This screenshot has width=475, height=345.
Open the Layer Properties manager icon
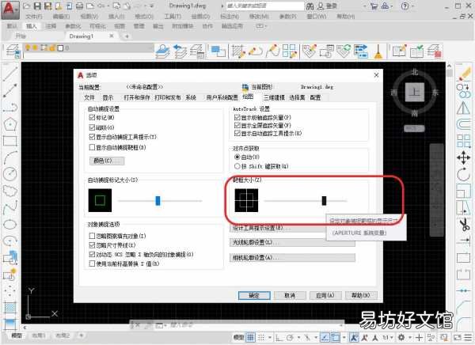pyautogui.click(x=13, y=51)
